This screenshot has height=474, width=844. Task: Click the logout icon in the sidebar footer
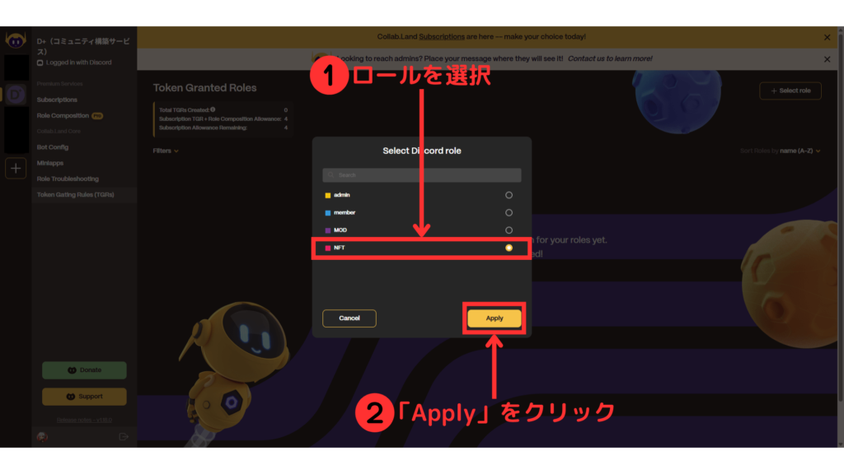(x=124, y=437)
